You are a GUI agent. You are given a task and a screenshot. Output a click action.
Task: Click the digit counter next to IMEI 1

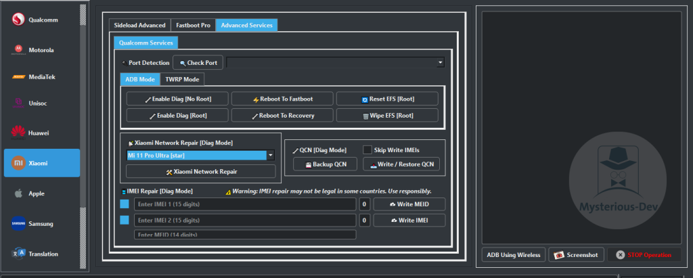point(365,204)
